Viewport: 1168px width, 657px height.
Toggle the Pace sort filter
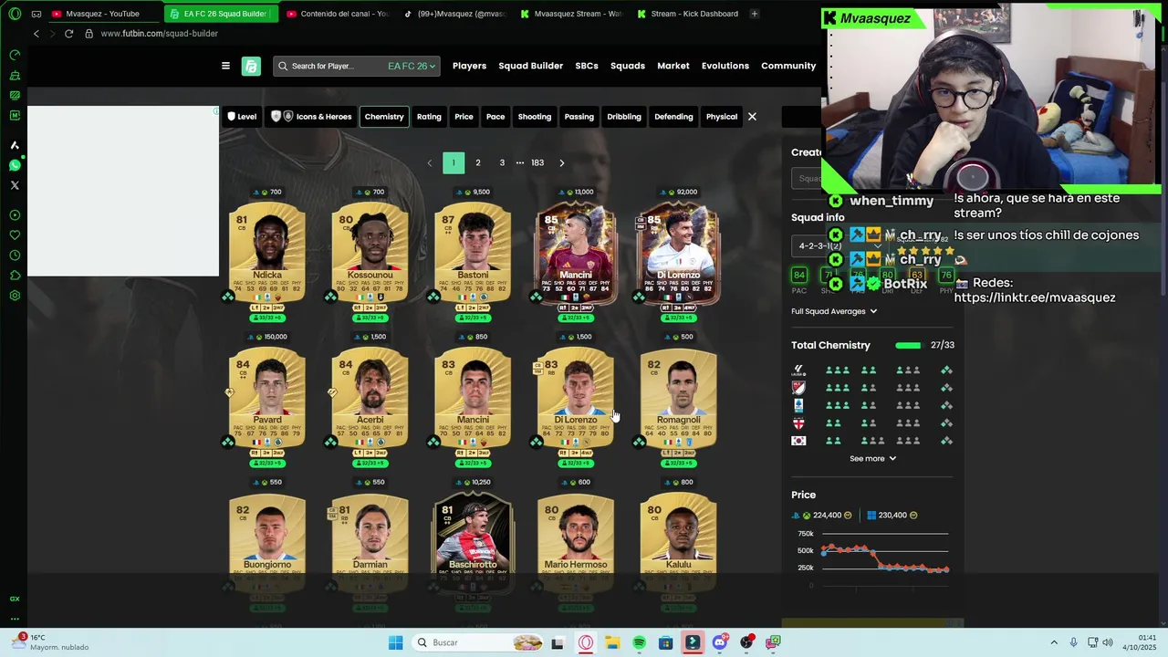coord(495,117)
